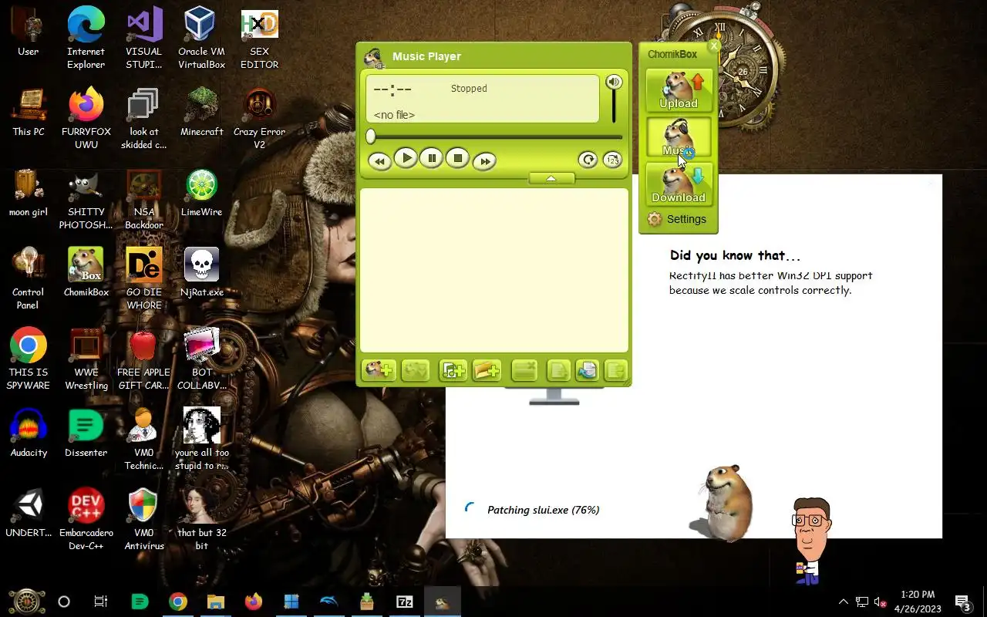
Task: Open the Internet Explorer Edge desktop icon
Action: (86, 38)
